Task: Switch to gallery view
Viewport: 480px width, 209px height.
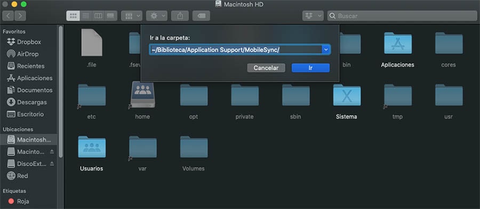Action: click(111, 15)
